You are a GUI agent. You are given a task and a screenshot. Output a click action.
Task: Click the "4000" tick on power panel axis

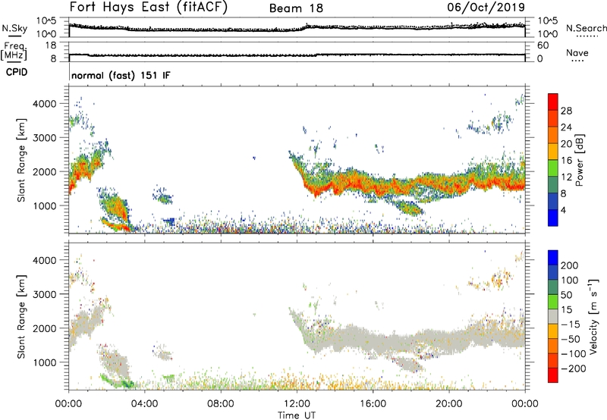(x=45, y=104)
